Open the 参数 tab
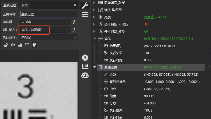 coord(25,5)
